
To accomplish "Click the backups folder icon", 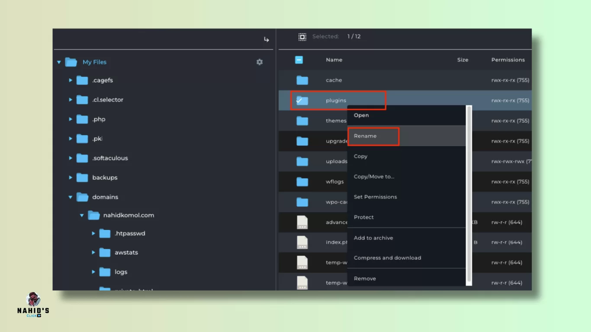I will coord(82,178).
